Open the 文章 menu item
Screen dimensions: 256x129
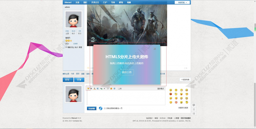click(77, 3)
